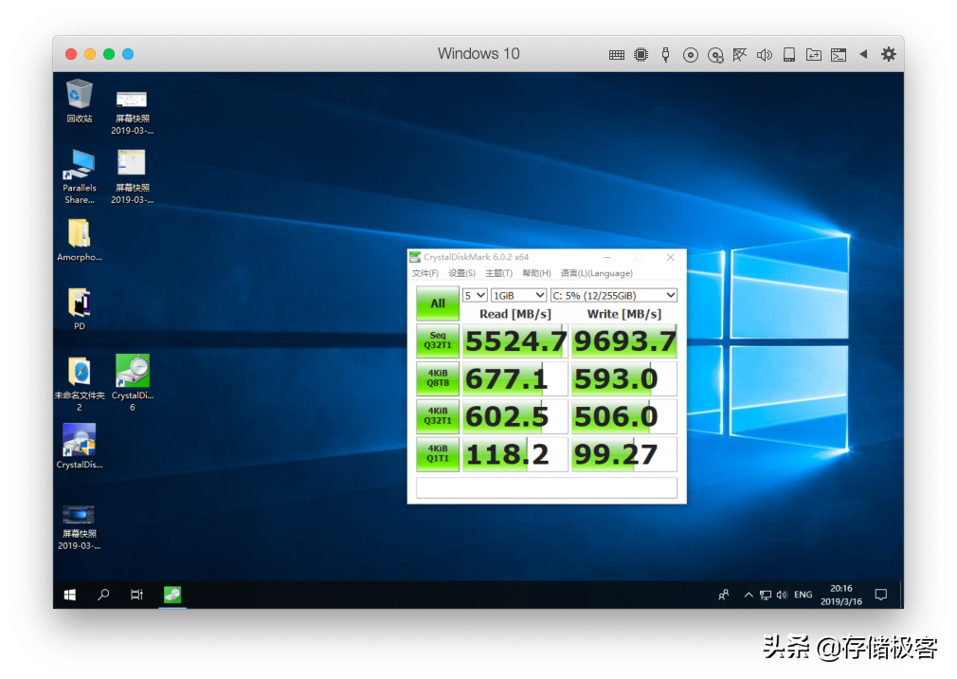Open the keyboard icon in Parallels toolbar
The height and width of the screenshot is (679, 957).
click(617, 55)
